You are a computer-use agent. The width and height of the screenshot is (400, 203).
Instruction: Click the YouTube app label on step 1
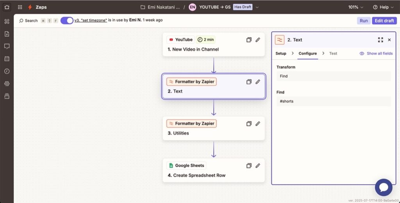[180, 40]
